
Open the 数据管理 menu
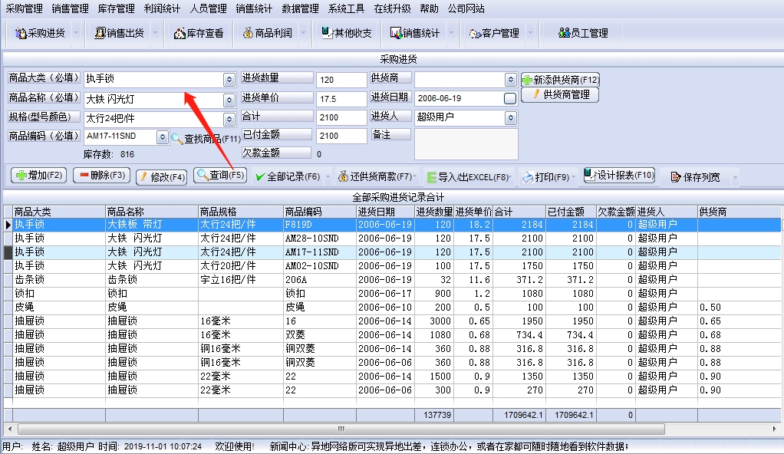coord(300,8)
